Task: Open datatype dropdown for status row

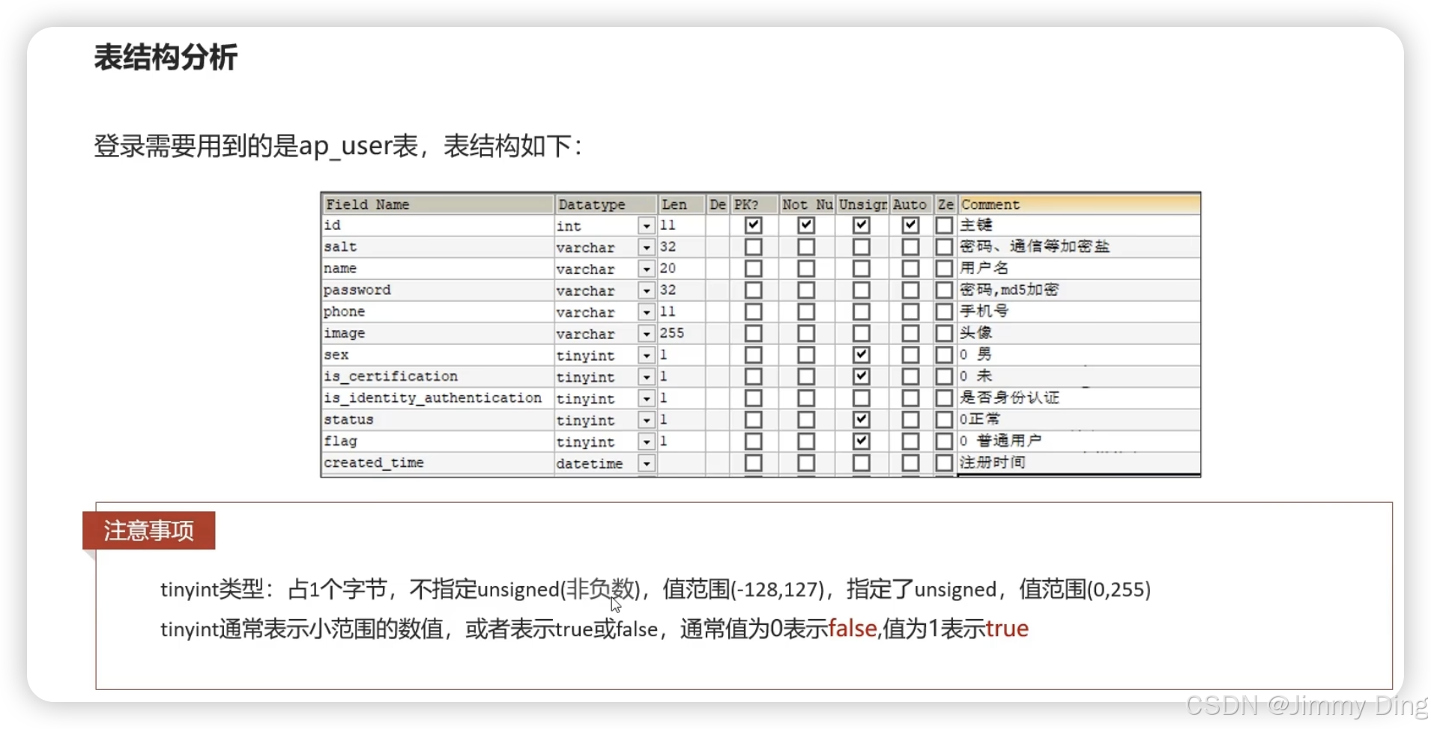Action: click(x=646, y=420)
